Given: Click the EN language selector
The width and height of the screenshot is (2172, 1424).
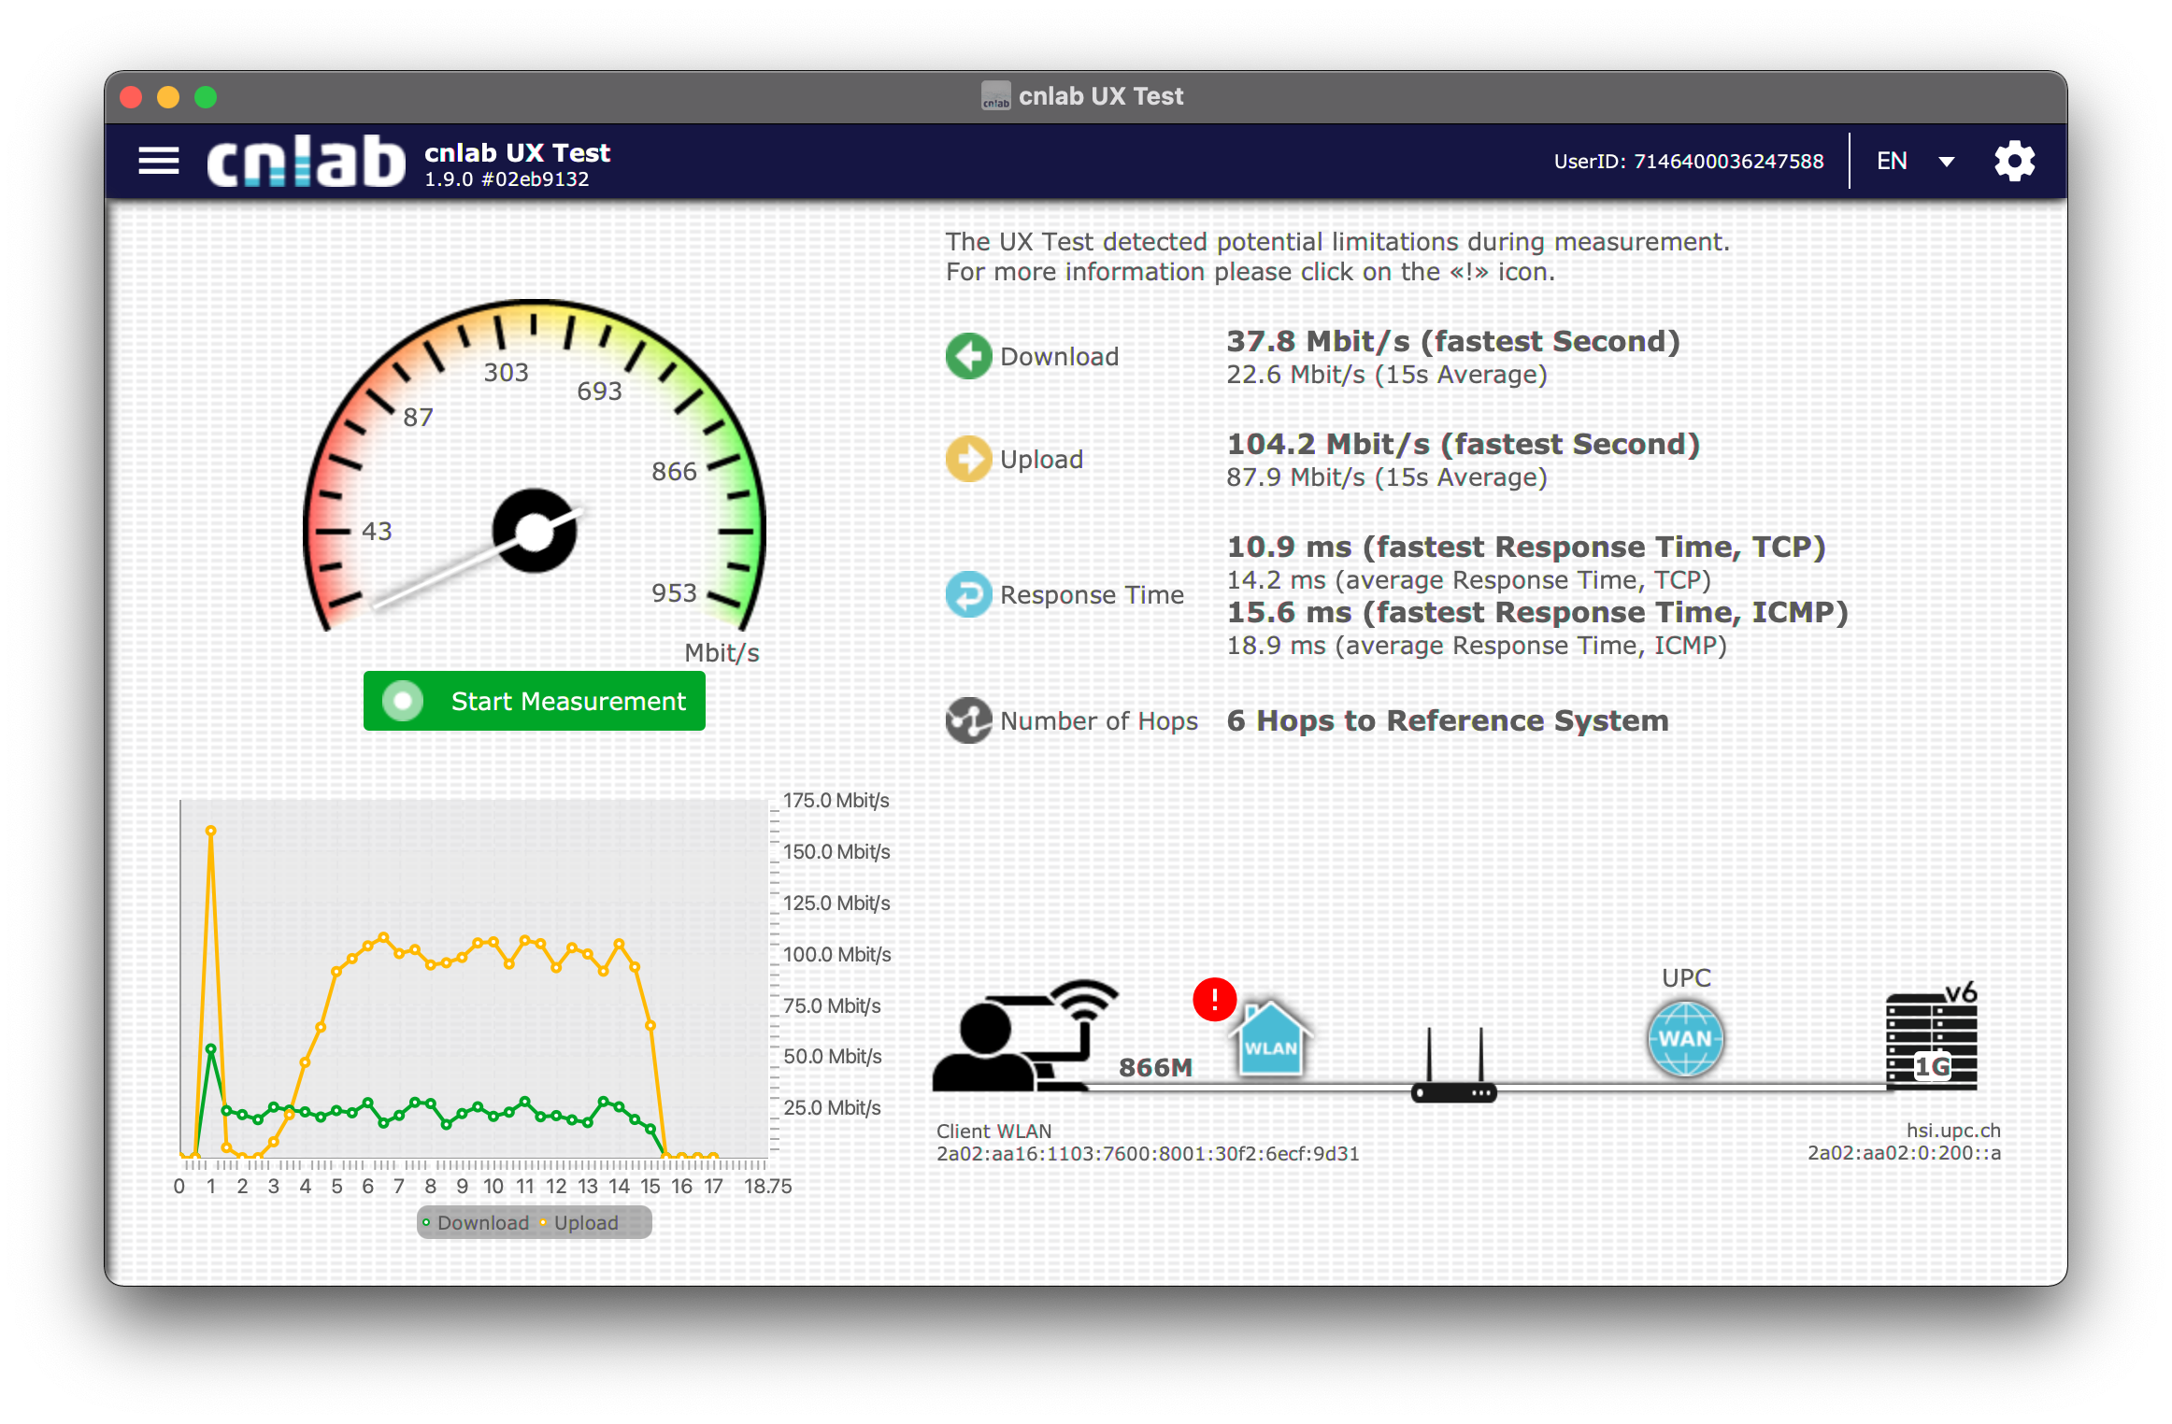Looking at the screenshot, I should coord(1892,162).
